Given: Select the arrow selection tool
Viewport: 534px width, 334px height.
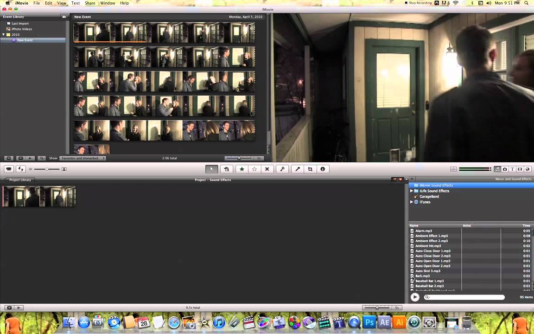Looking at the screenshot, I should pyautogui.click(x=211, y=169).
